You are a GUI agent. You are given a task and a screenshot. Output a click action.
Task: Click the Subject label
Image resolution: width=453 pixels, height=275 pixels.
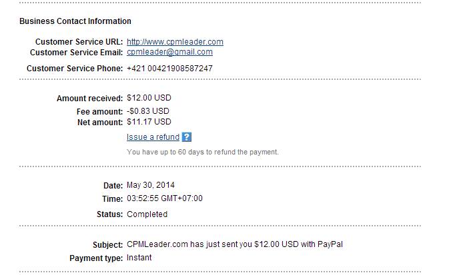108,245
